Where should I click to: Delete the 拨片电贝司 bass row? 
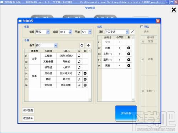coord(85,73)
